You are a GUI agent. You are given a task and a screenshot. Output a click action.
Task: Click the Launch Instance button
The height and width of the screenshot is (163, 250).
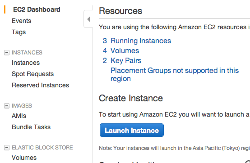point(132,130)
